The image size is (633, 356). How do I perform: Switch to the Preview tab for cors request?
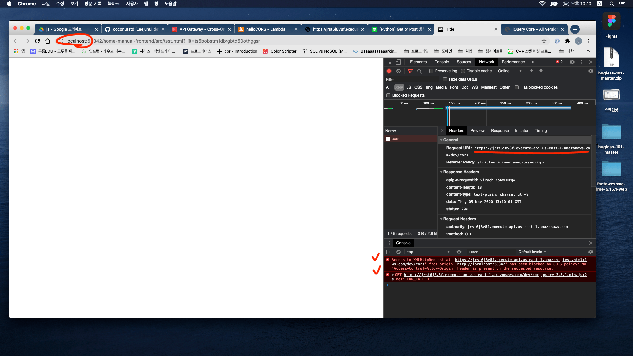(477, 131)
